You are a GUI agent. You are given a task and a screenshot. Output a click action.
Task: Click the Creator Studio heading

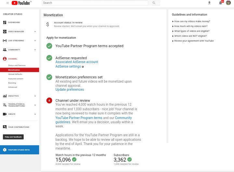click(x=13, y=14)
